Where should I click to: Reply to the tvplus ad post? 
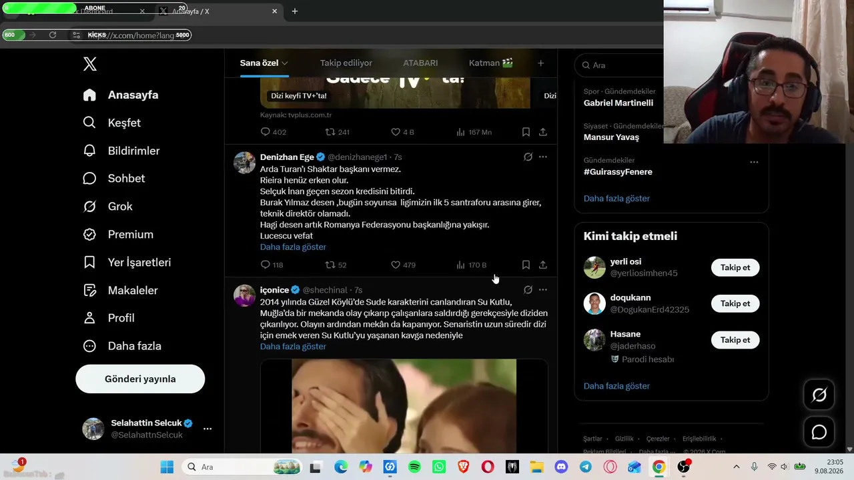274,132
